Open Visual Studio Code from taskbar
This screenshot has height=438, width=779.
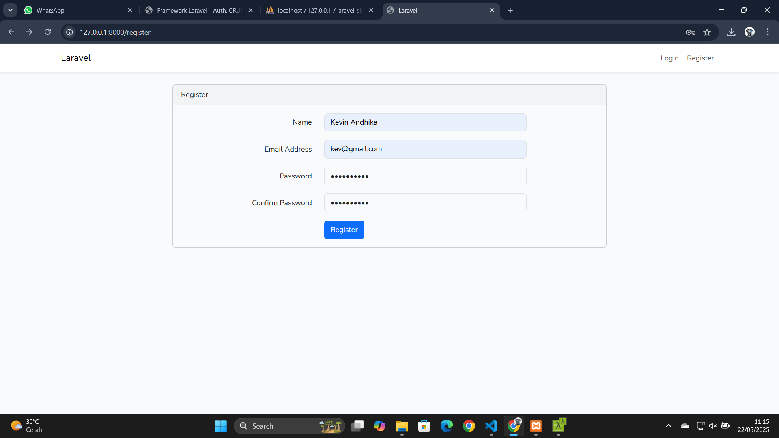point(491,426)
